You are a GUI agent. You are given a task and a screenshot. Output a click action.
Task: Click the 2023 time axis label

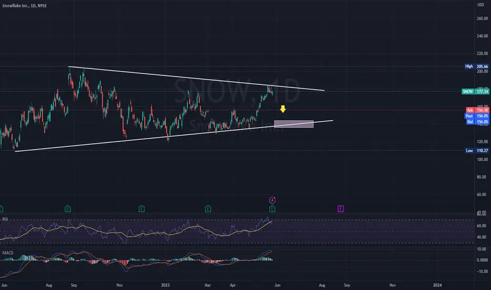coord(165,285)
